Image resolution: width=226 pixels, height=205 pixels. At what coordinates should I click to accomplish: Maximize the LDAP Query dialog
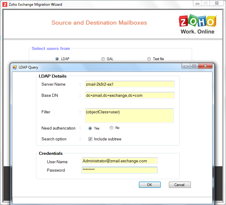(194, 66)
